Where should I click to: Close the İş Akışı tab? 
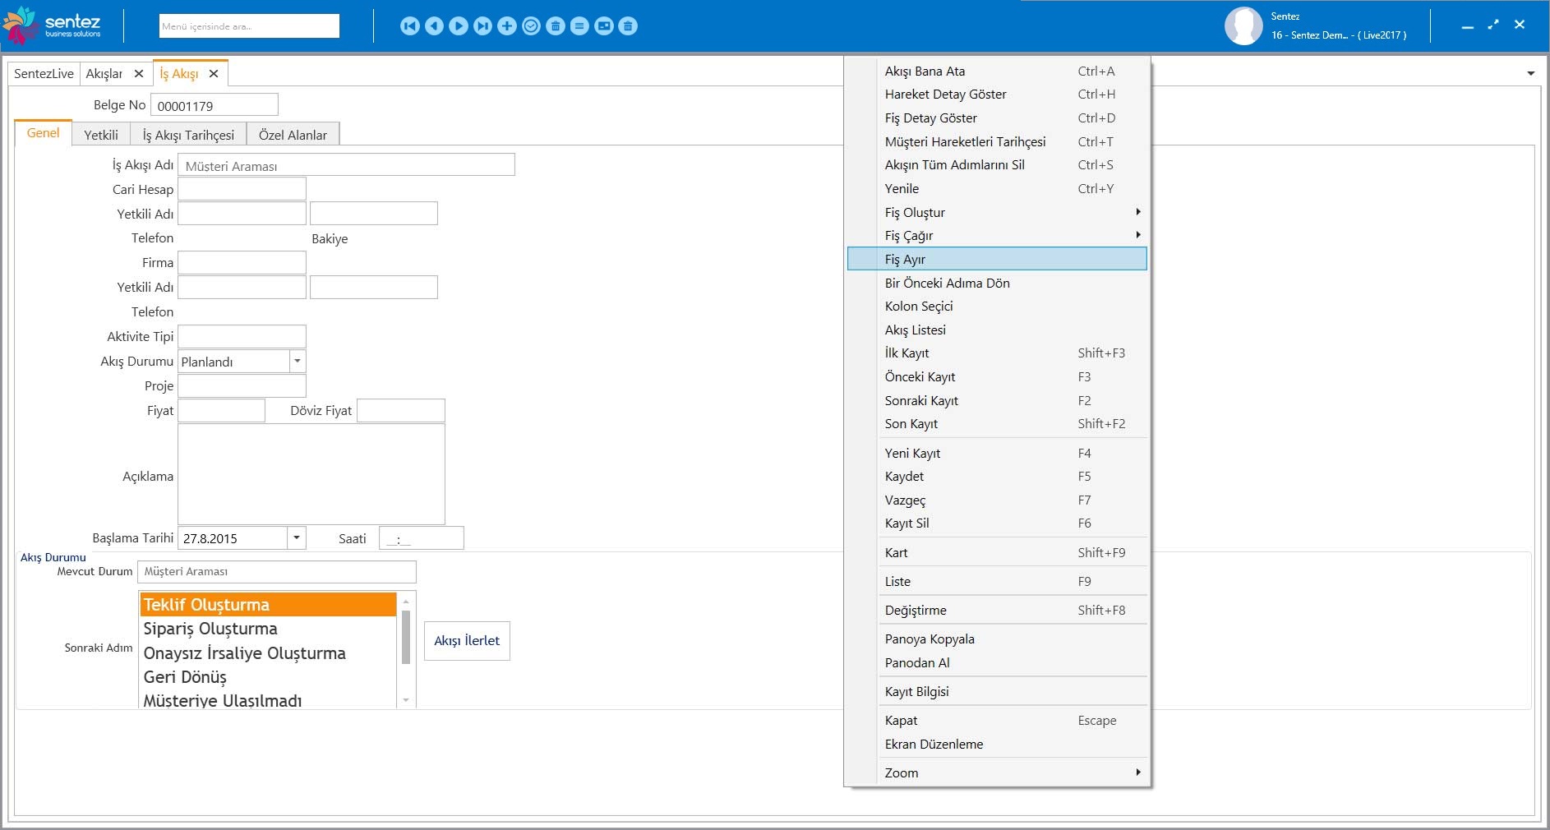(x=214, y=74)
